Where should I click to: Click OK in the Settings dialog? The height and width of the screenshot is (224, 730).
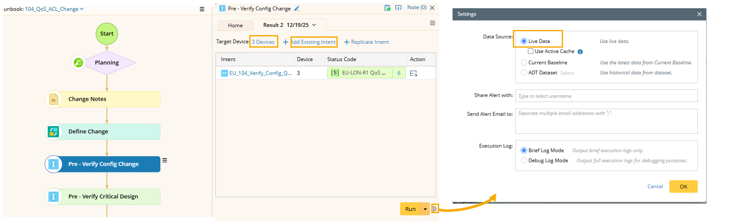(x=683, y=187)
